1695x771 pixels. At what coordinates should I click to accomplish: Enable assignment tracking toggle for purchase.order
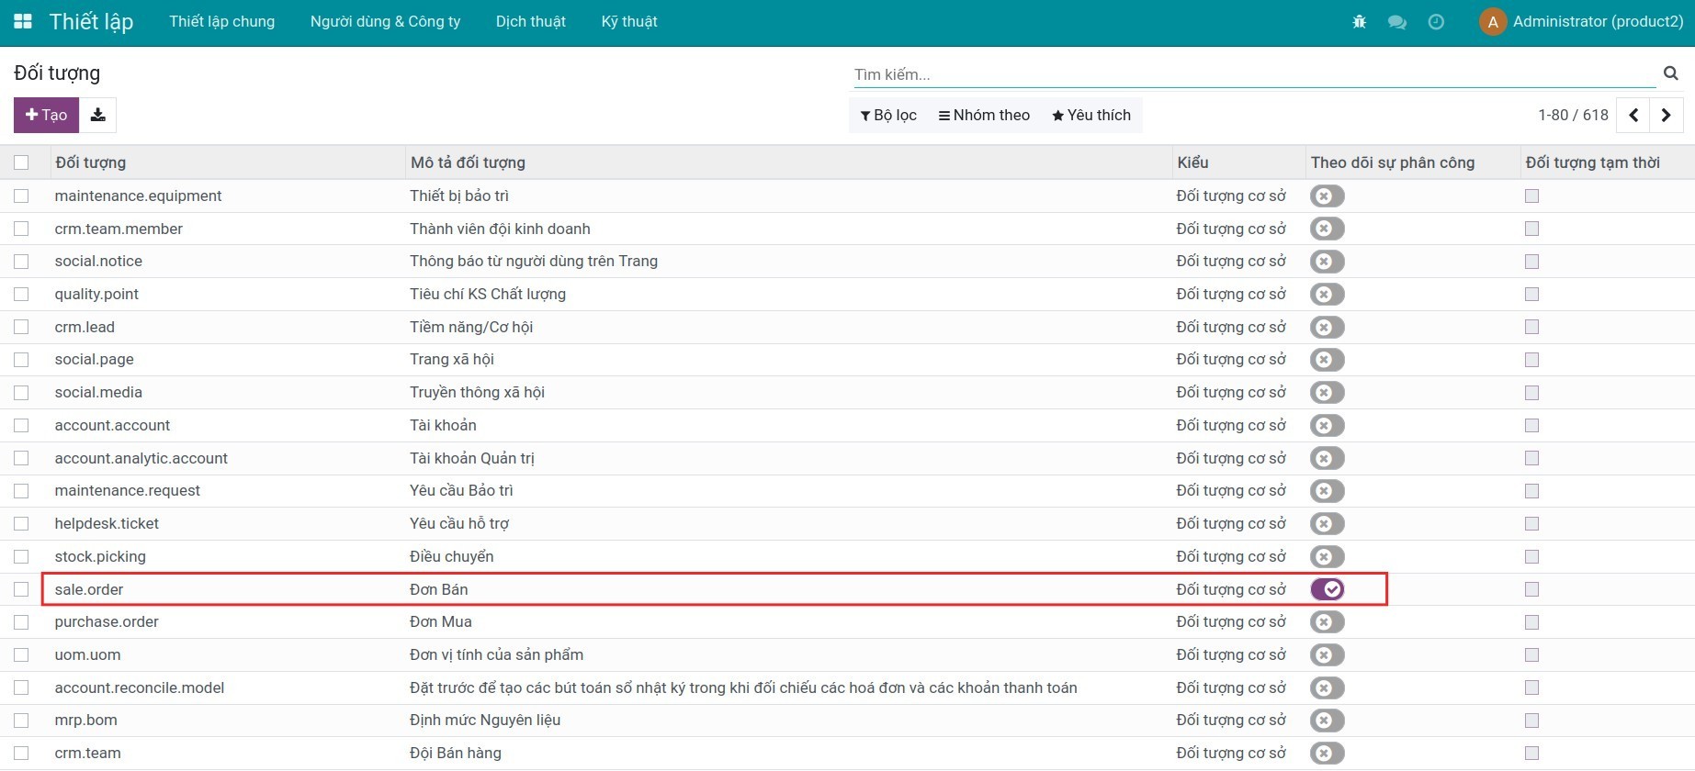click(1328, 622)
